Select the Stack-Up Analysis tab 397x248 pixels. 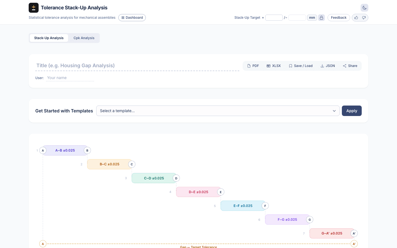[x=49, y=38]
